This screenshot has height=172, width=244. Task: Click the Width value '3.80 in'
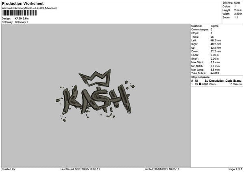[238, 14]
